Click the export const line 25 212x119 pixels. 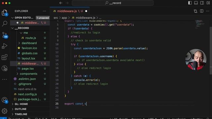pos(76,104)
